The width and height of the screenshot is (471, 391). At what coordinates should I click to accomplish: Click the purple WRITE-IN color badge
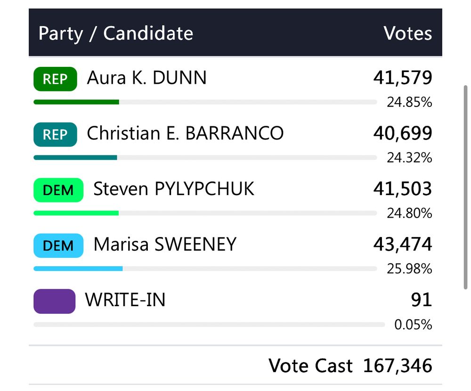(x=54, y=301)
